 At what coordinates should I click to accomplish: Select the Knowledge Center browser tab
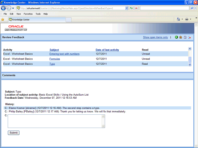click(x=37, y=20)
